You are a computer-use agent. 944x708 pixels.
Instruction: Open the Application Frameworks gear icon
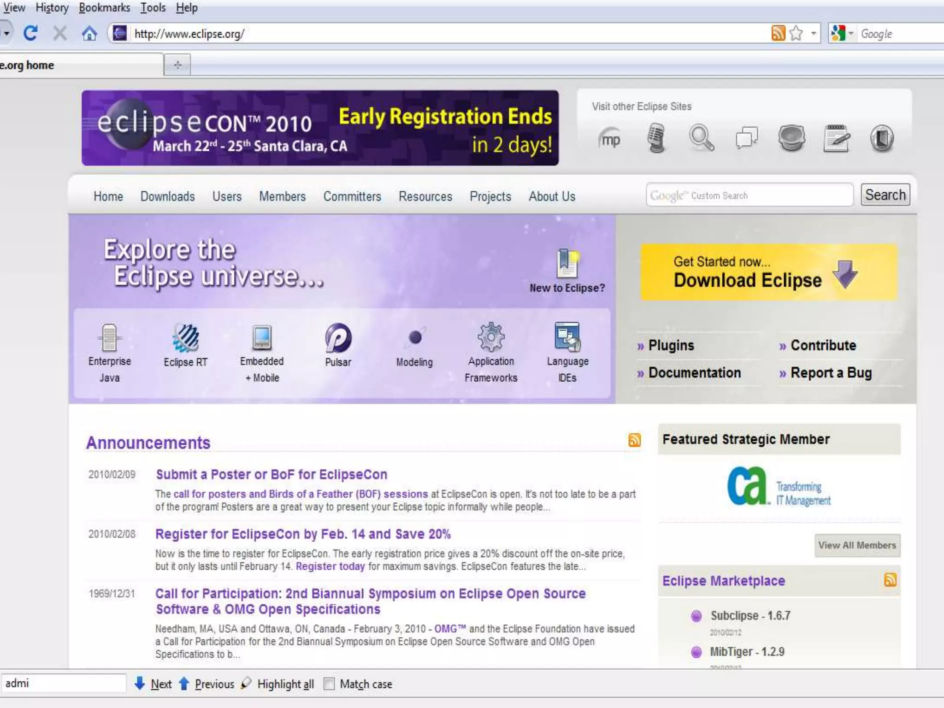pyautogui.click(x=491, y=337)
